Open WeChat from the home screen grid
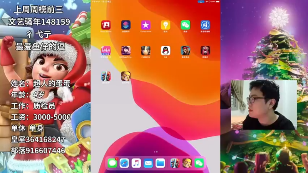Viewport: 308px width, 173px height. tap(186, 25)
